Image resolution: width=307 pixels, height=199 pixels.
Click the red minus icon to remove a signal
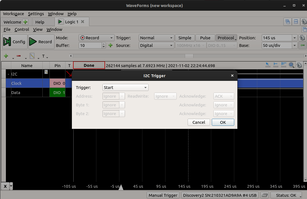19,56
